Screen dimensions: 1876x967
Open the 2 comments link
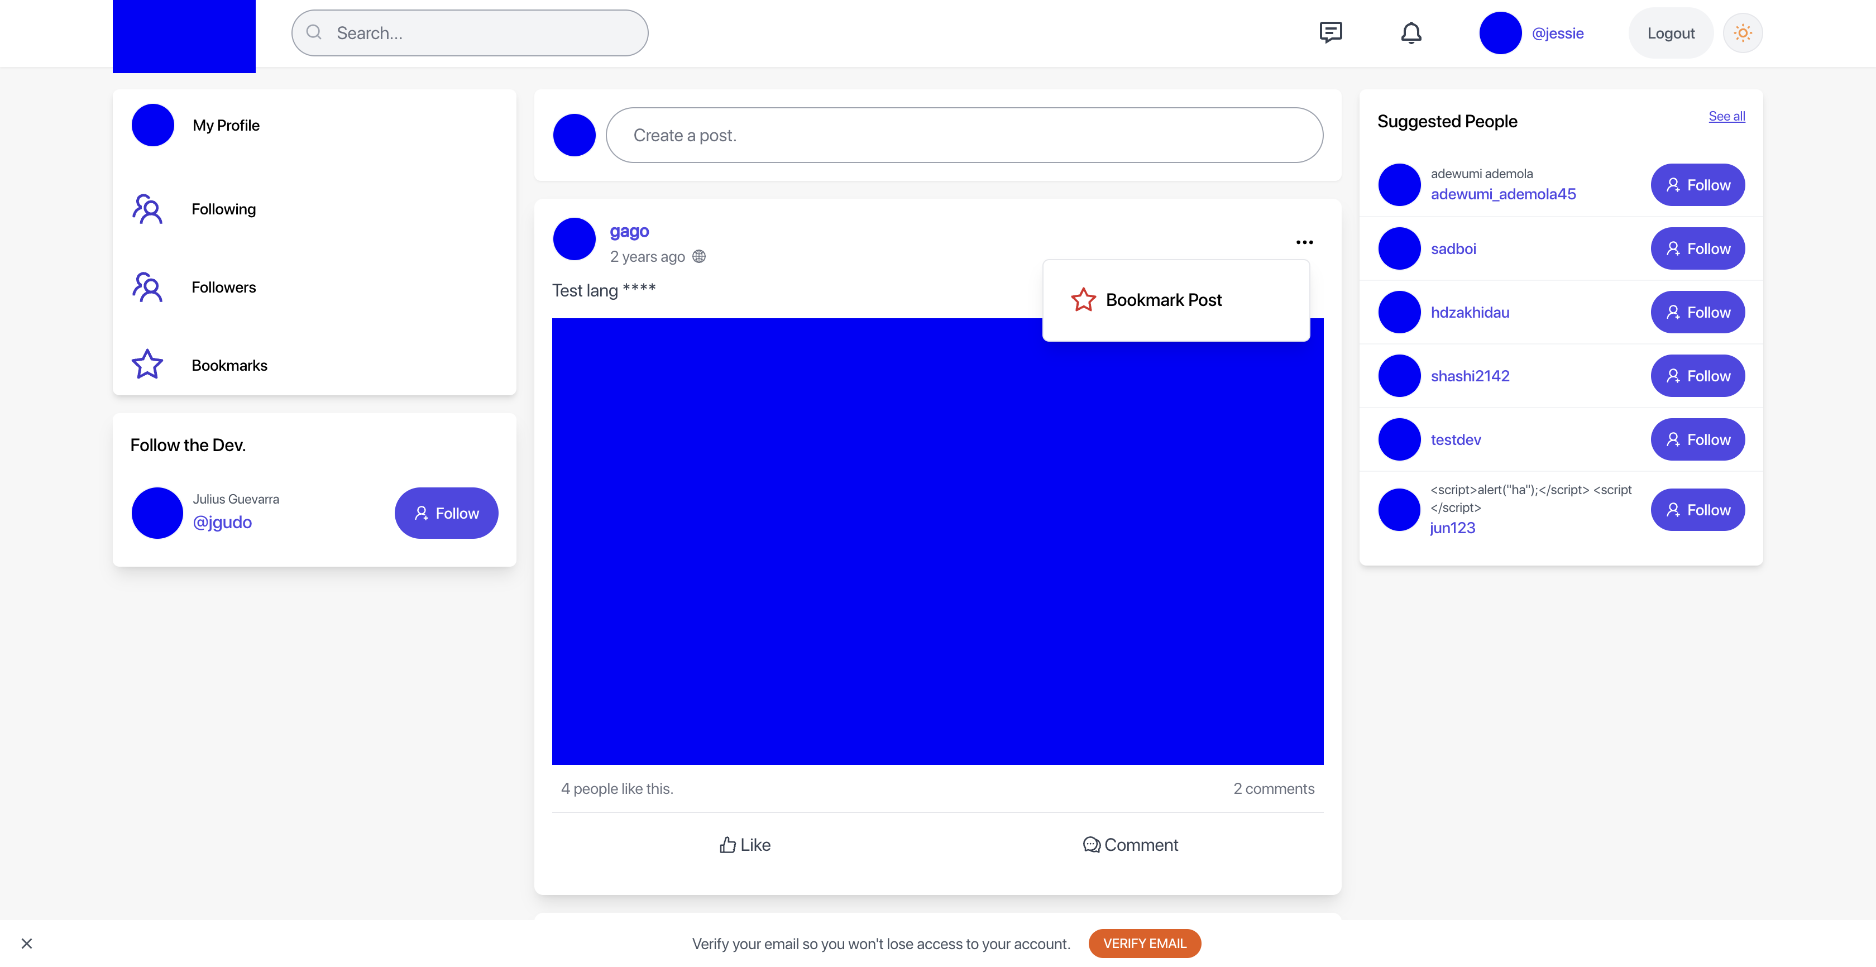tap(1273, 788)
